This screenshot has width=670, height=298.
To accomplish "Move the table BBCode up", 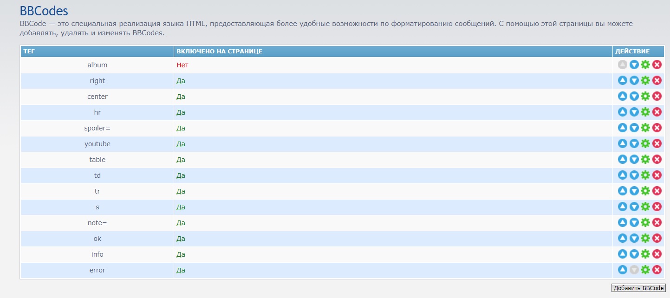I will click(623, 160).
